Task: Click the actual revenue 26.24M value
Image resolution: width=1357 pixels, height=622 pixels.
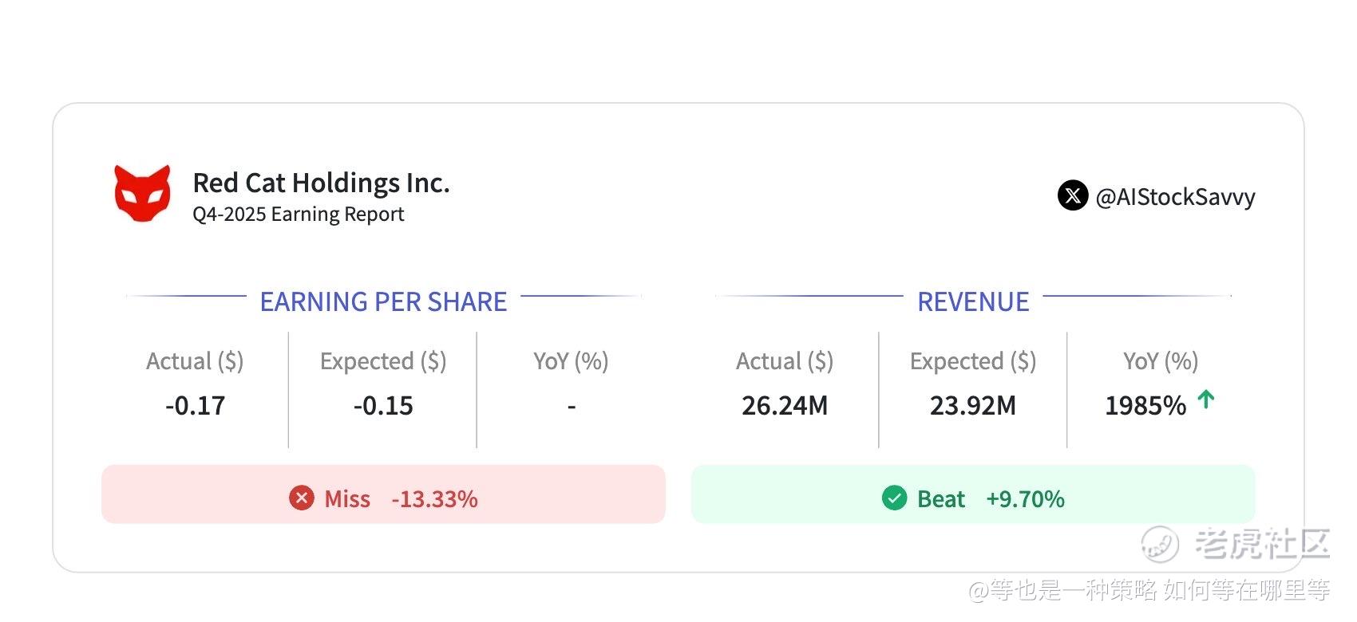Action: 785,406
